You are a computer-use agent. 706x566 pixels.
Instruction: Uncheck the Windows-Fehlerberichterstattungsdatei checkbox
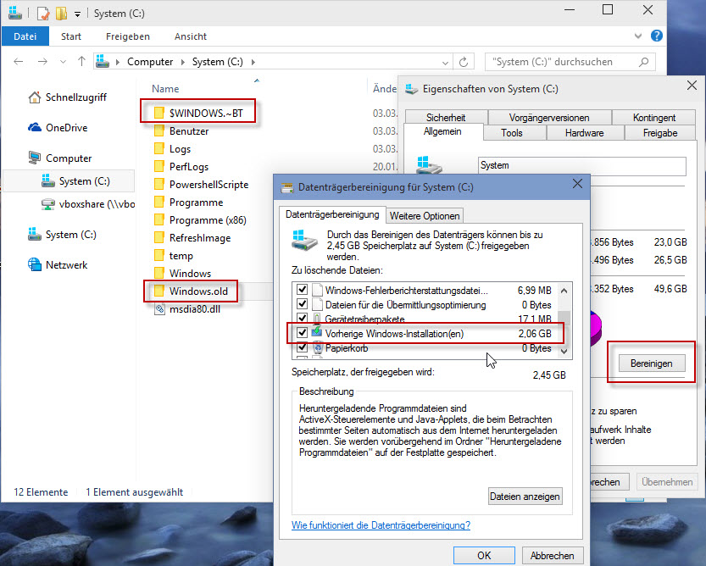pyautogui.click(x=302, y=290)
